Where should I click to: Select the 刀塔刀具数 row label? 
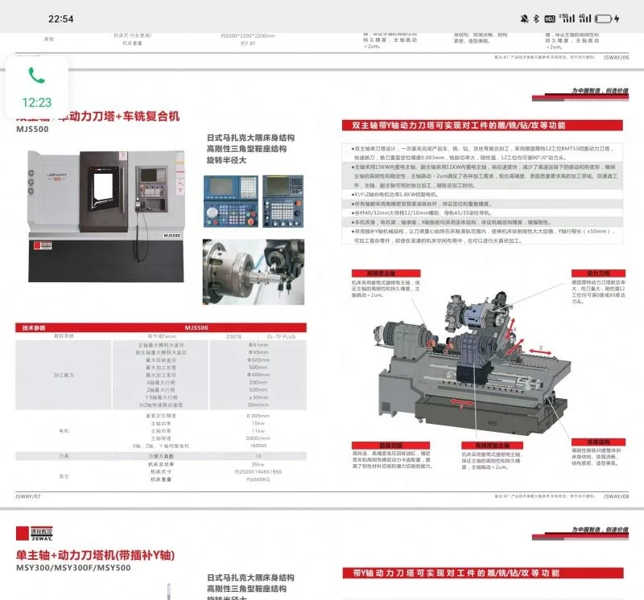(161, 456)
